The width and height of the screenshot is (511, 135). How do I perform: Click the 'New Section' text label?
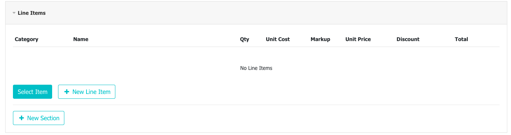click(x=43, y=118)
